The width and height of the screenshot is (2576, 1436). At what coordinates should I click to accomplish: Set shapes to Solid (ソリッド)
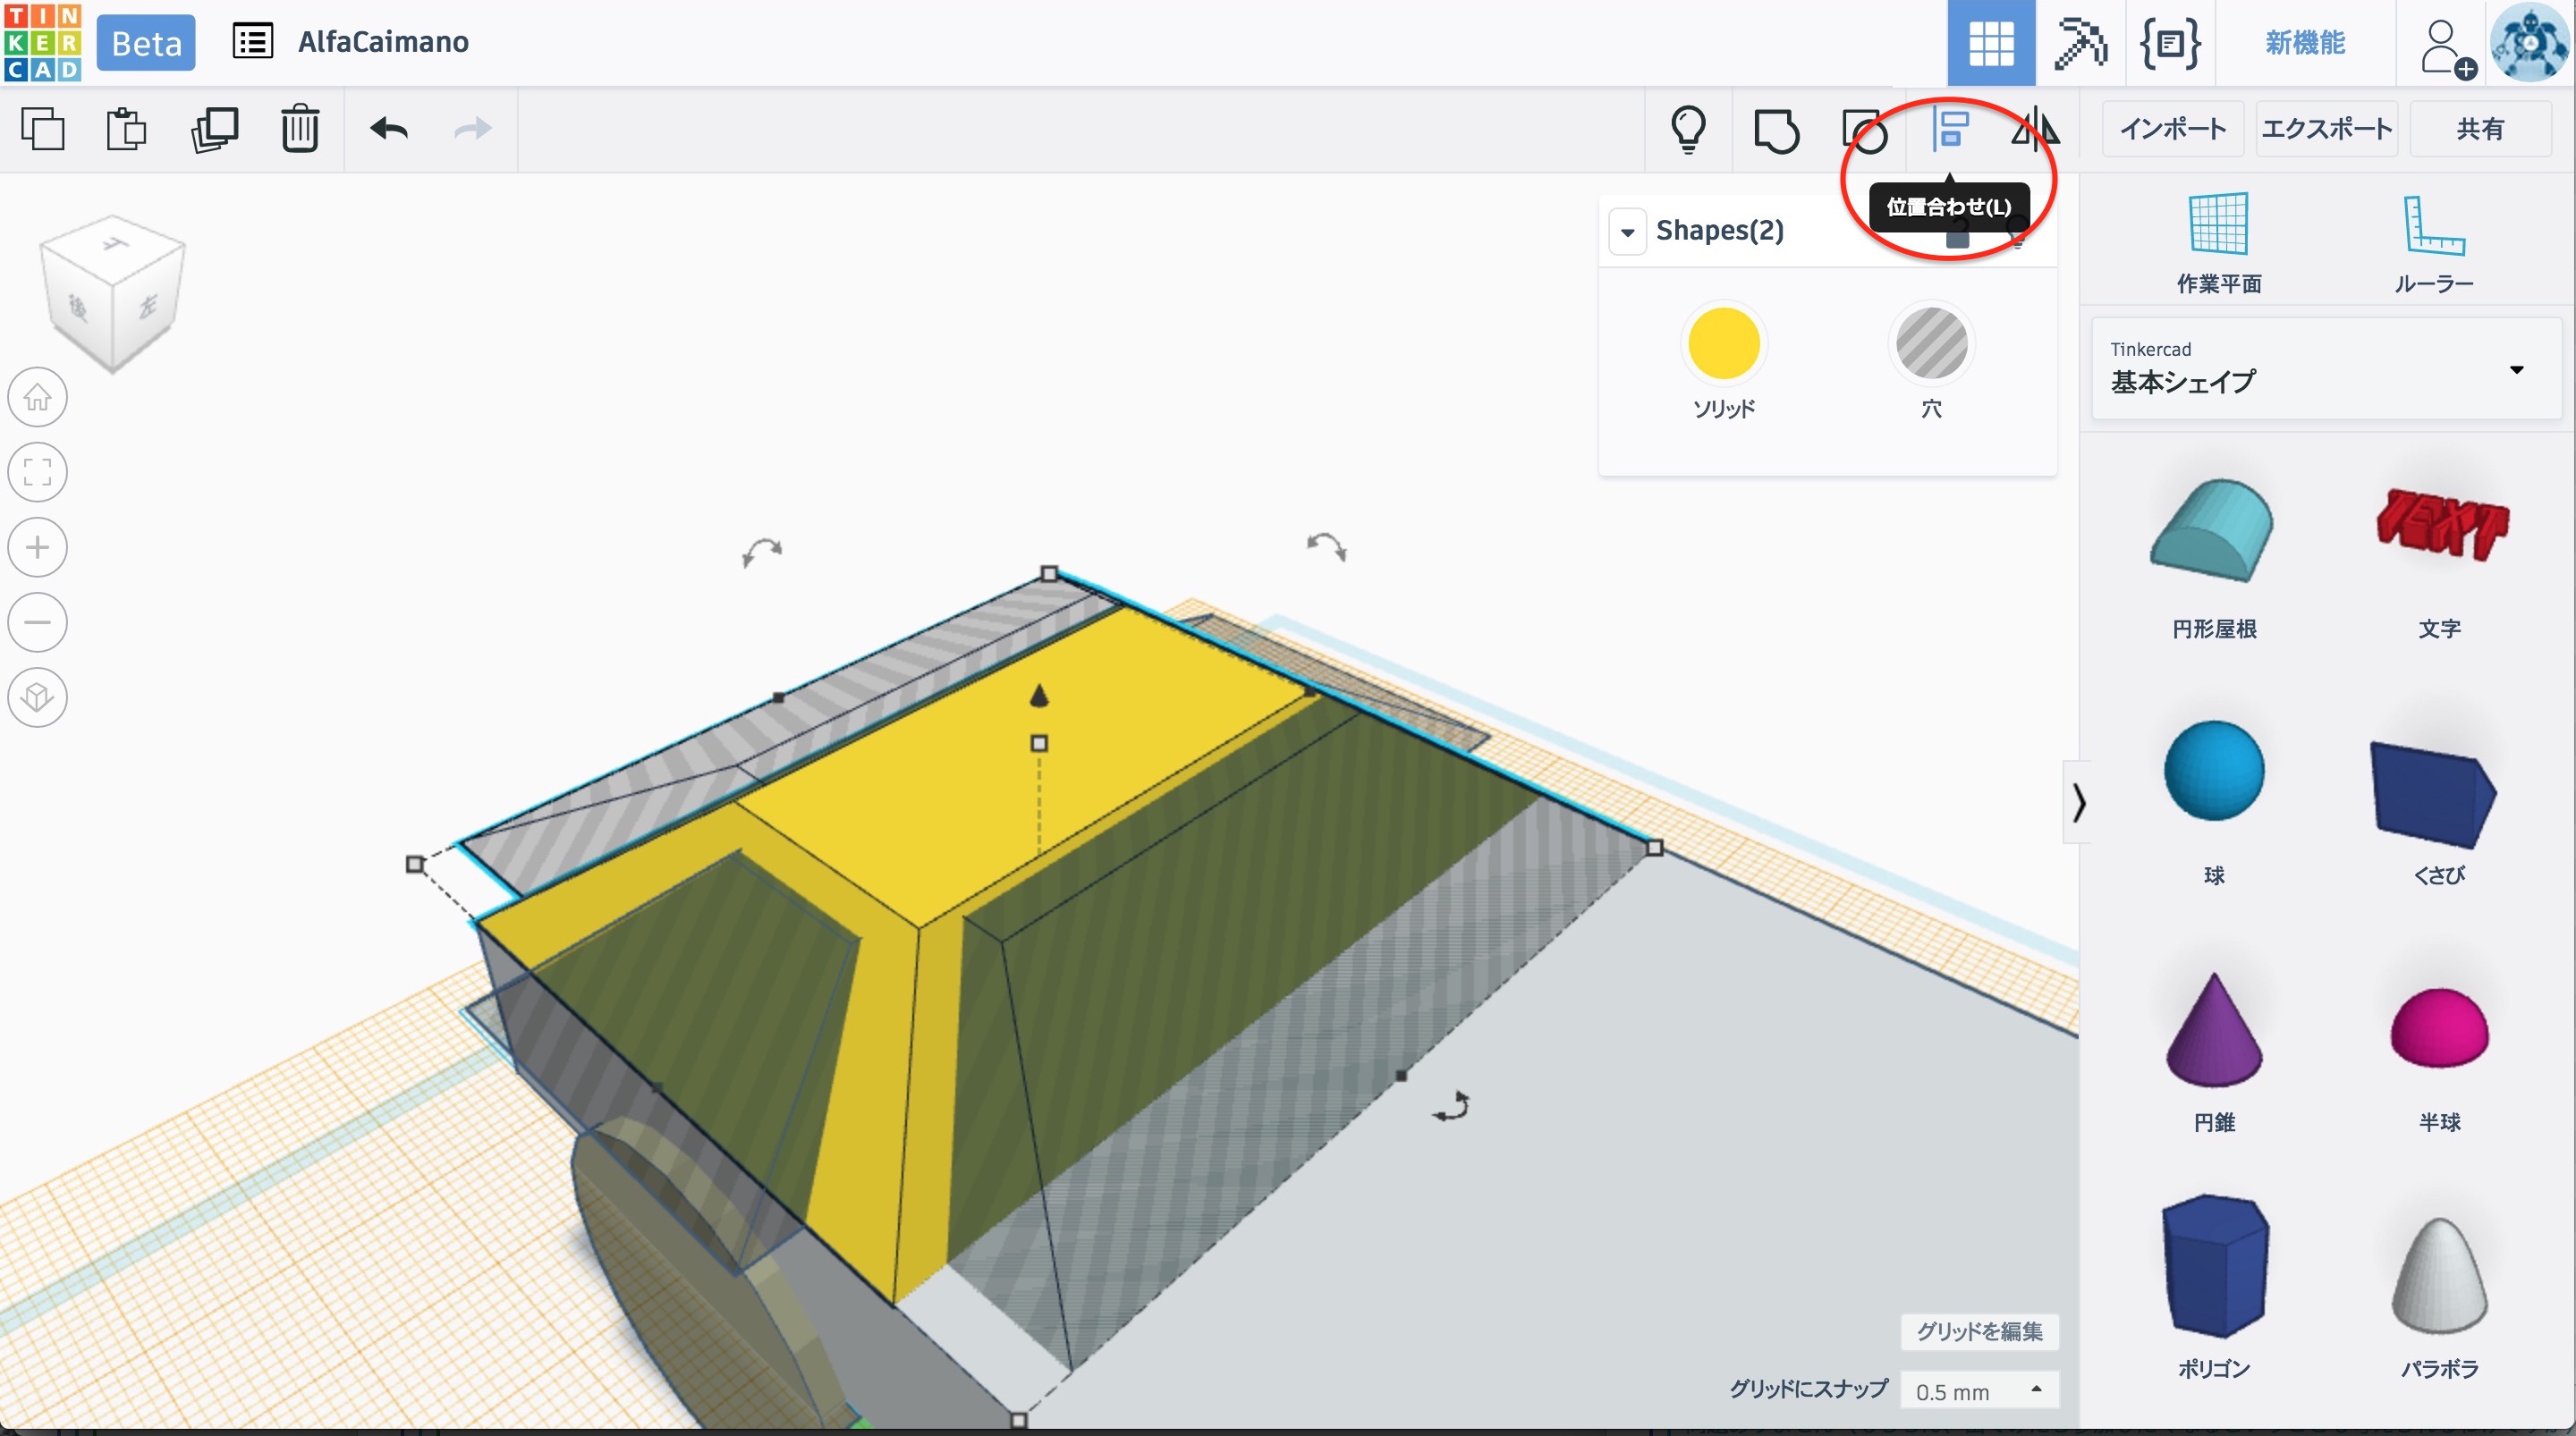[x=1723, y=343]
